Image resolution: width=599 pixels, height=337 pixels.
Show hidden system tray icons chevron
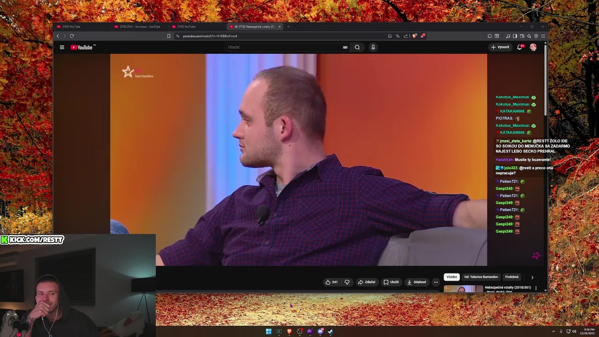pos(554,331)
